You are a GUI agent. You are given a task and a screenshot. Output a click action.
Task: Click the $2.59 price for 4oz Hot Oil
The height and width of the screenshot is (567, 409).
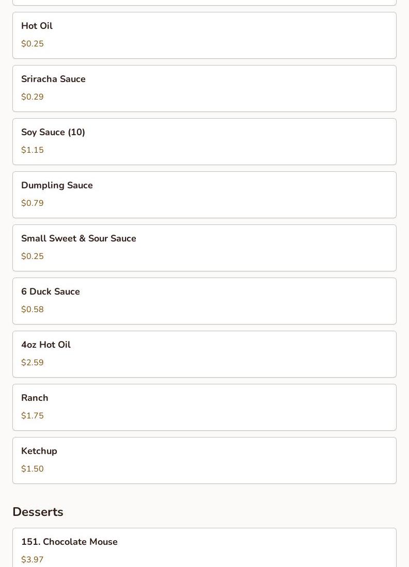coord(33,363)
